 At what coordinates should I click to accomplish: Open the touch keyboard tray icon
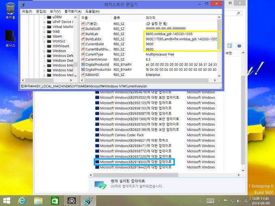click(x=210, y=201)
